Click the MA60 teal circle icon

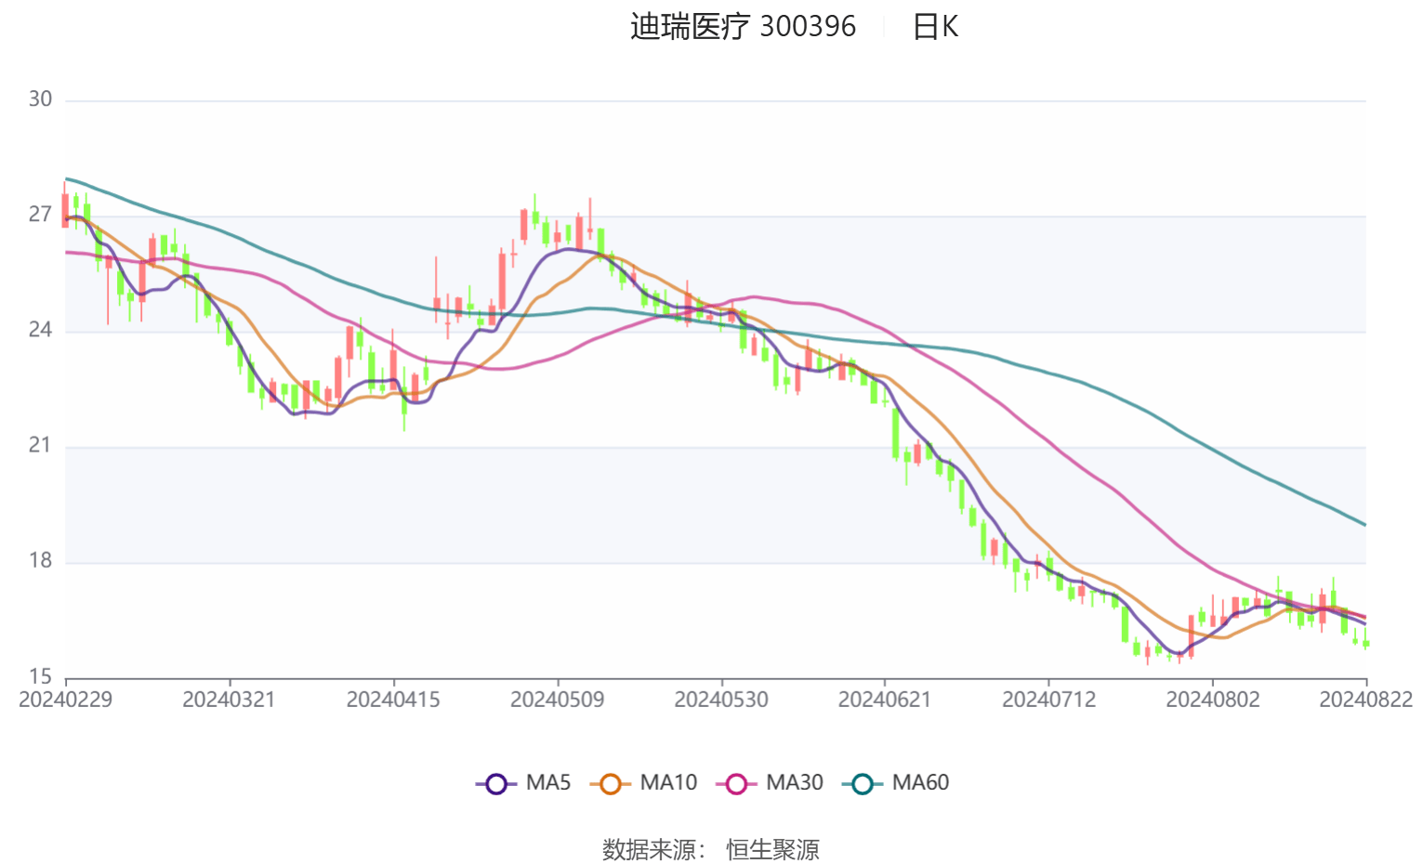tap(863, 782)
